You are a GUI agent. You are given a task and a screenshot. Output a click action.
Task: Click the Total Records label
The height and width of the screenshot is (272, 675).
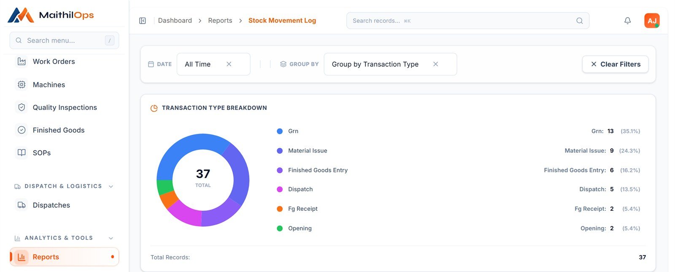(x=170, y=257)
